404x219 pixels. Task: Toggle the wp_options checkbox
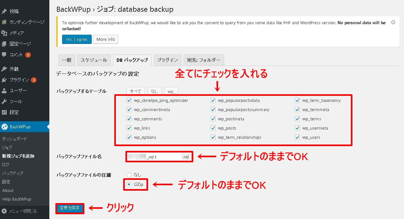(x=129, y=137)
